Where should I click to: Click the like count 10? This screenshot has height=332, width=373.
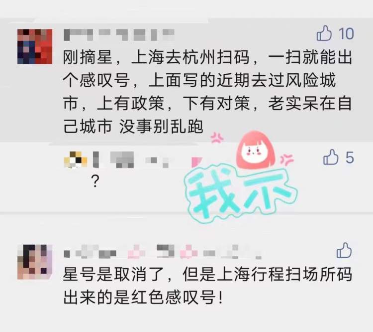click(346, 33)
